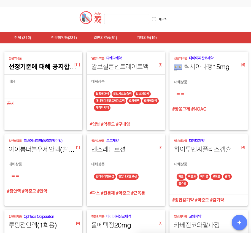The width and height of the screenshot is (251, 233).
Task: Click the #NOAC hashtag
Action: click(x=199, y=109)
